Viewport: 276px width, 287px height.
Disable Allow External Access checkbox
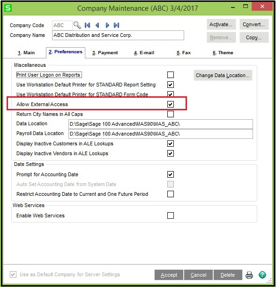[x=171, y=104]
